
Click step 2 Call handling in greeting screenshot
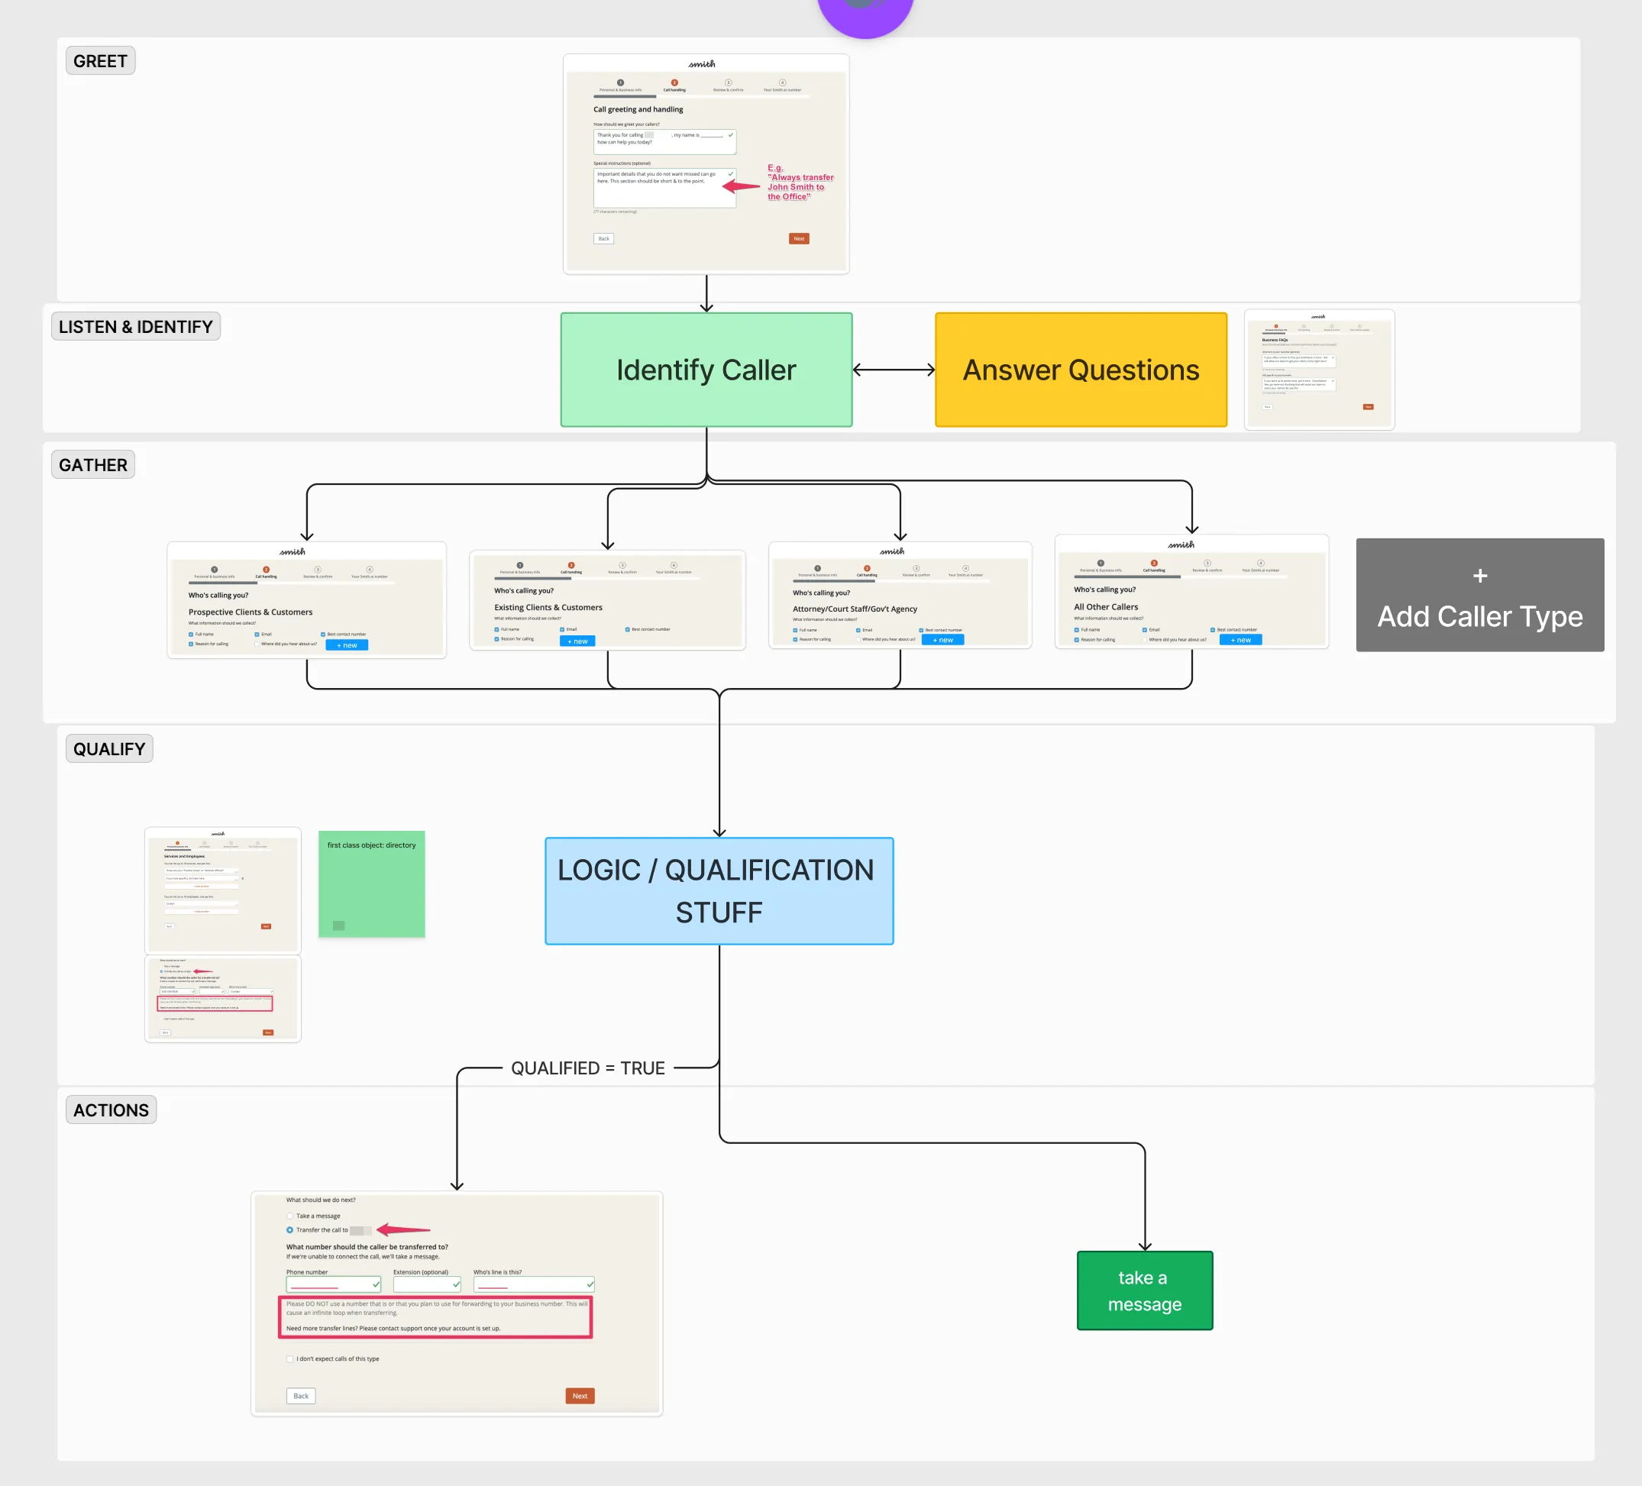674,86
